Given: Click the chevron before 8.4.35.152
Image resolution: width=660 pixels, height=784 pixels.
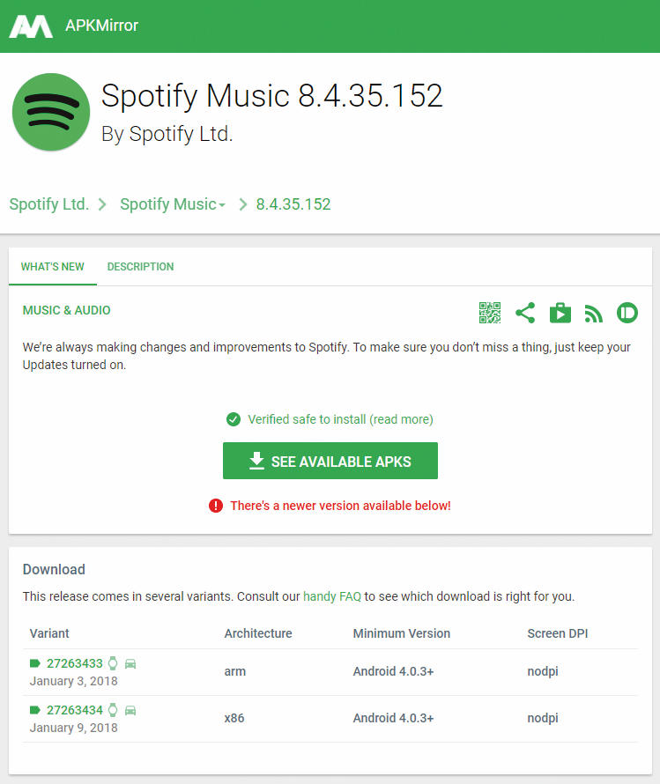Looking at the screenshot, I should (x=243, y=204).
